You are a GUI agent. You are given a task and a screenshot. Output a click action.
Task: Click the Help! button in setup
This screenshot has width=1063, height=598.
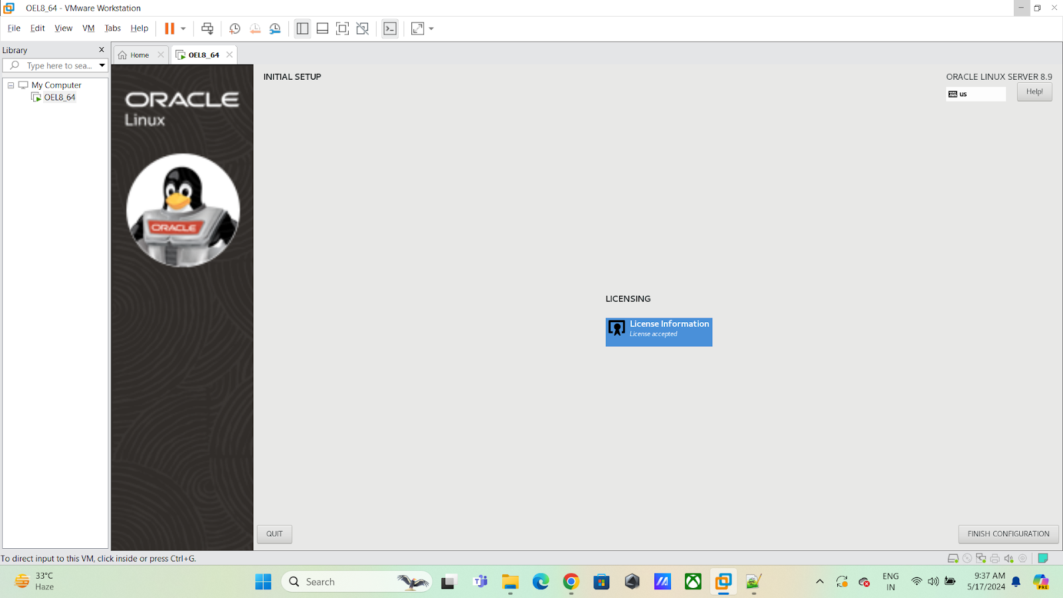coord(1034,92)
